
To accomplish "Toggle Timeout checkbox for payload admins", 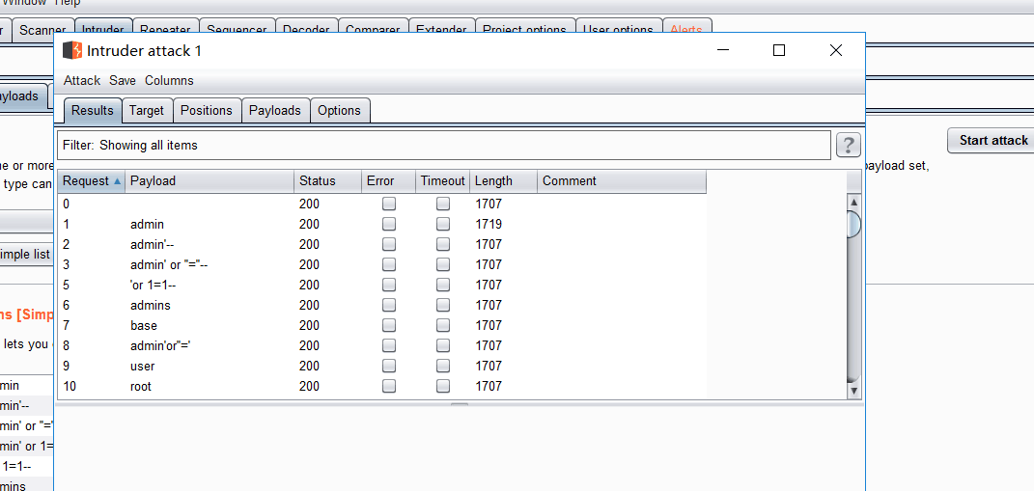I will (443, 305).
